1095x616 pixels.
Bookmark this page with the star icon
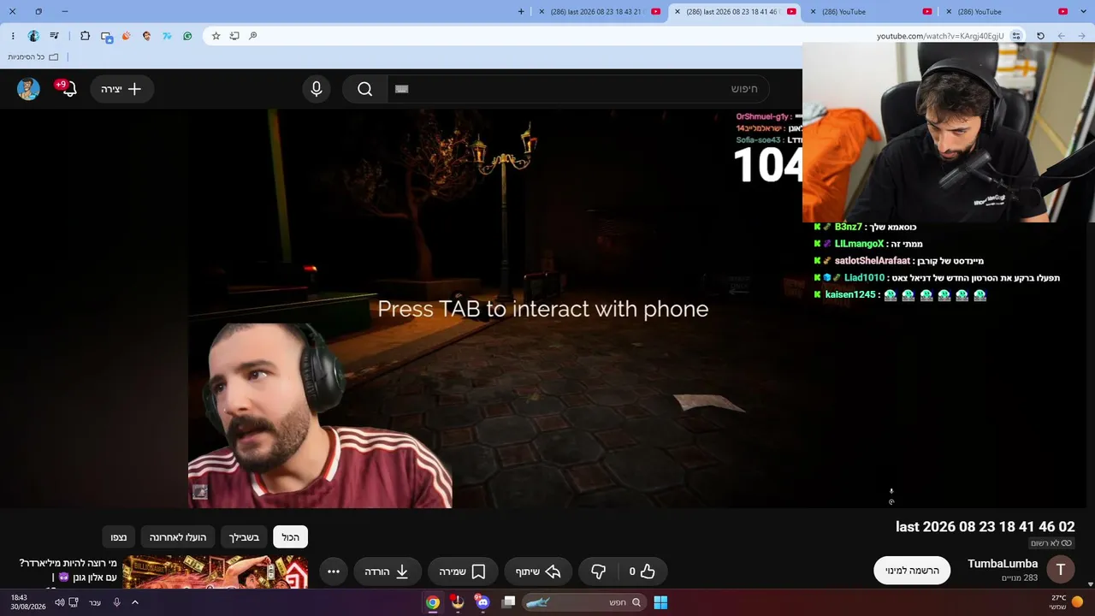(216, 36)
